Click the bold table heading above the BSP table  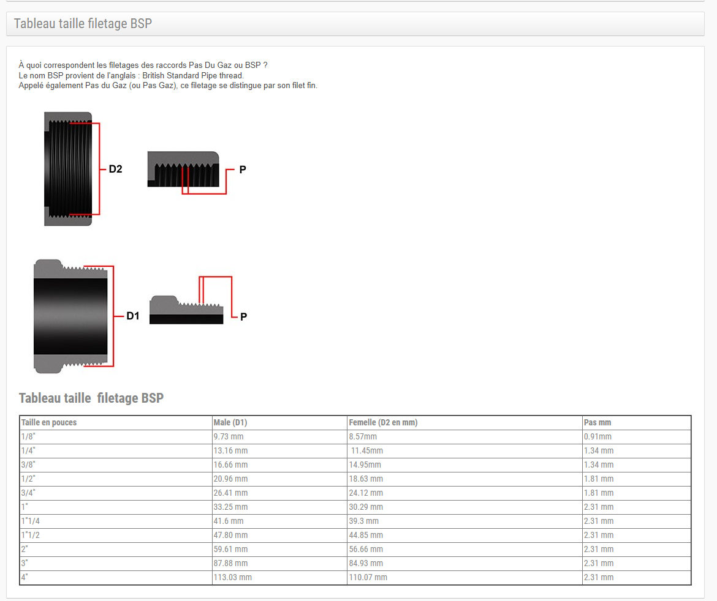91,398
